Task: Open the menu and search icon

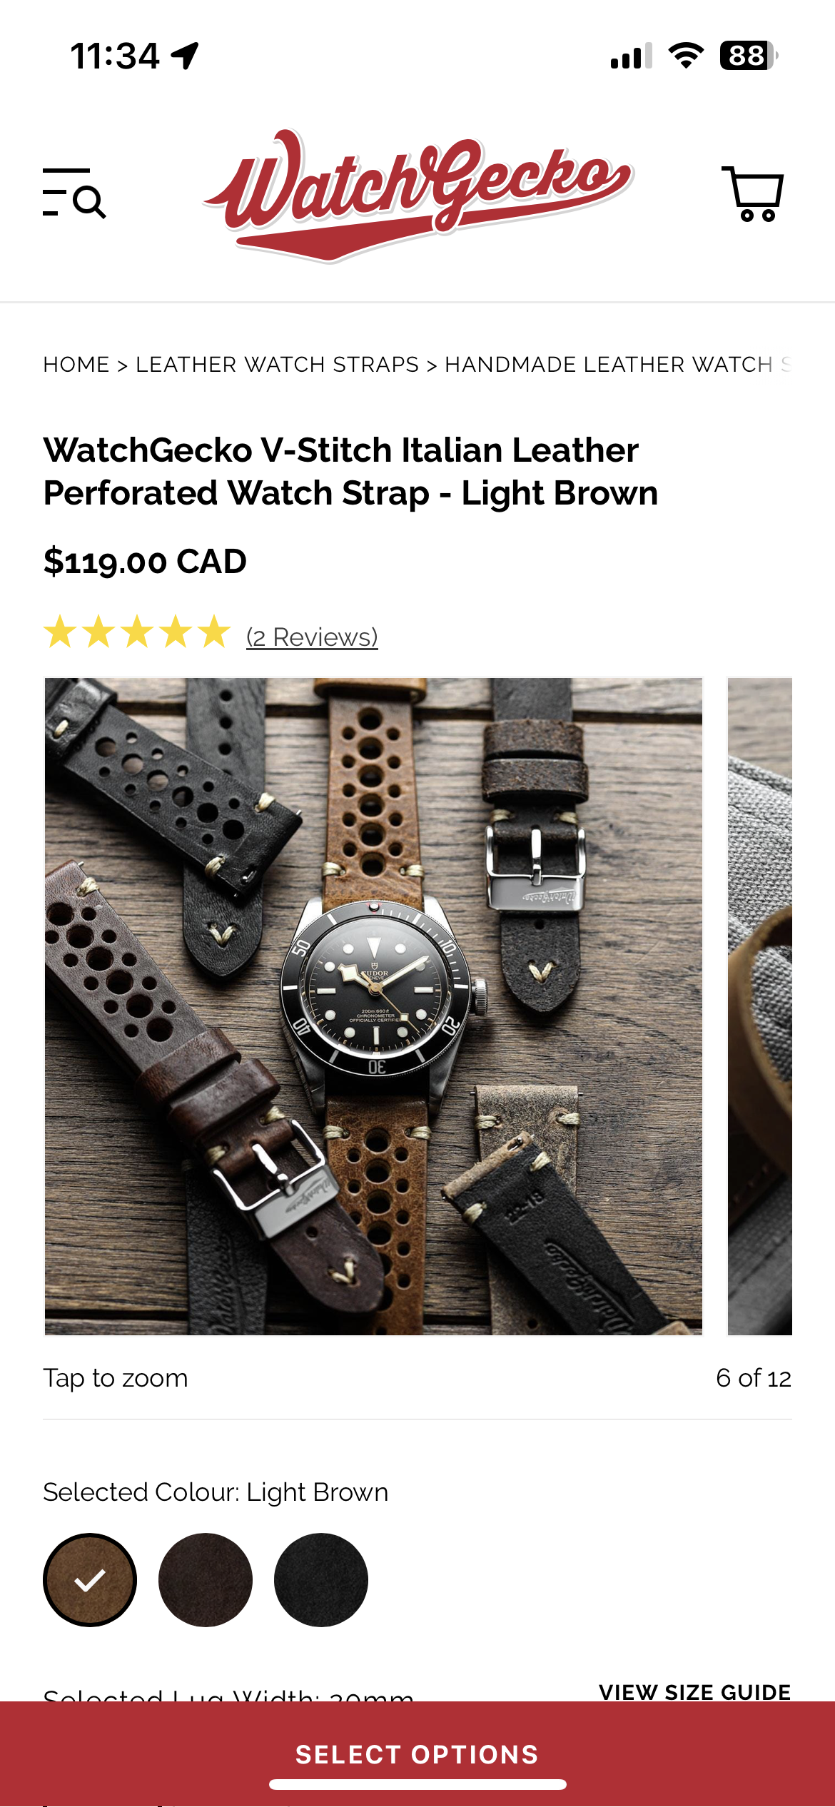Action: pyautogui.click(x=74, y=193)
